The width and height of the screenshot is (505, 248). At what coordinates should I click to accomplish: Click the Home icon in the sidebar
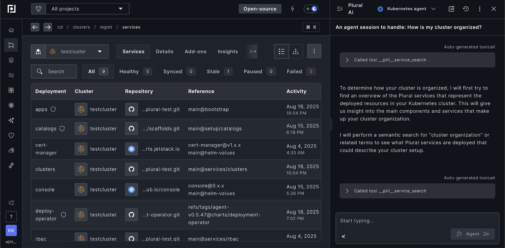point(11,30)
